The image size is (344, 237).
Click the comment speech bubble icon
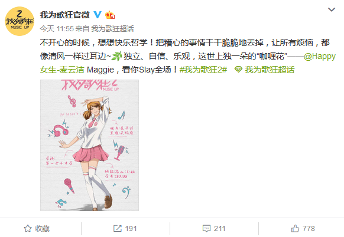click(206, 229)
